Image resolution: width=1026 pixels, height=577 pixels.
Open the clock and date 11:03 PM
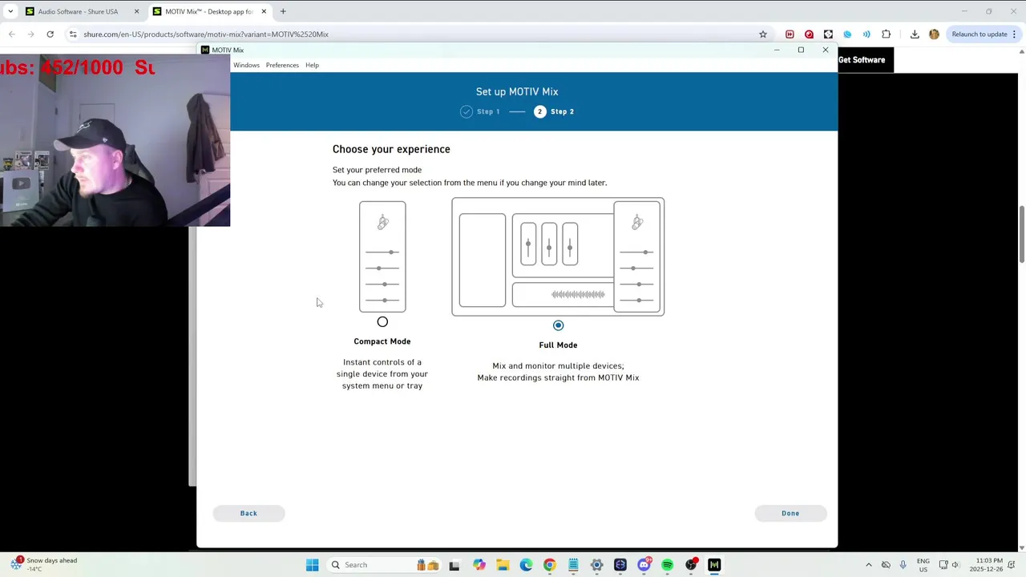(x=986, y=565)
